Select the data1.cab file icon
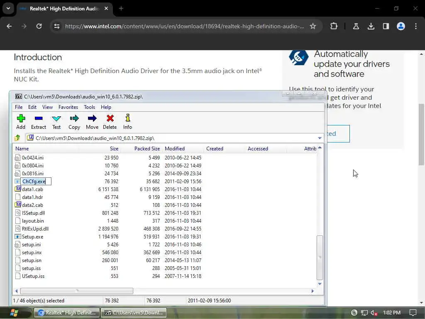The height and width of the screenshot is (319, 425). click(17, 189)
